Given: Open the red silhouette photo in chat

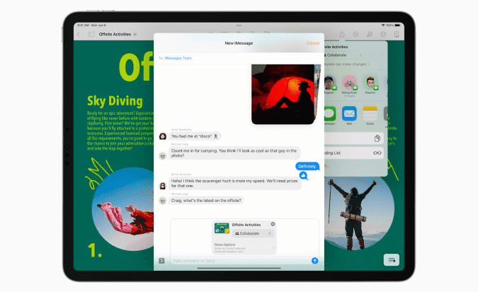Looking at the screenshot, I should click(x=283, y=94).
